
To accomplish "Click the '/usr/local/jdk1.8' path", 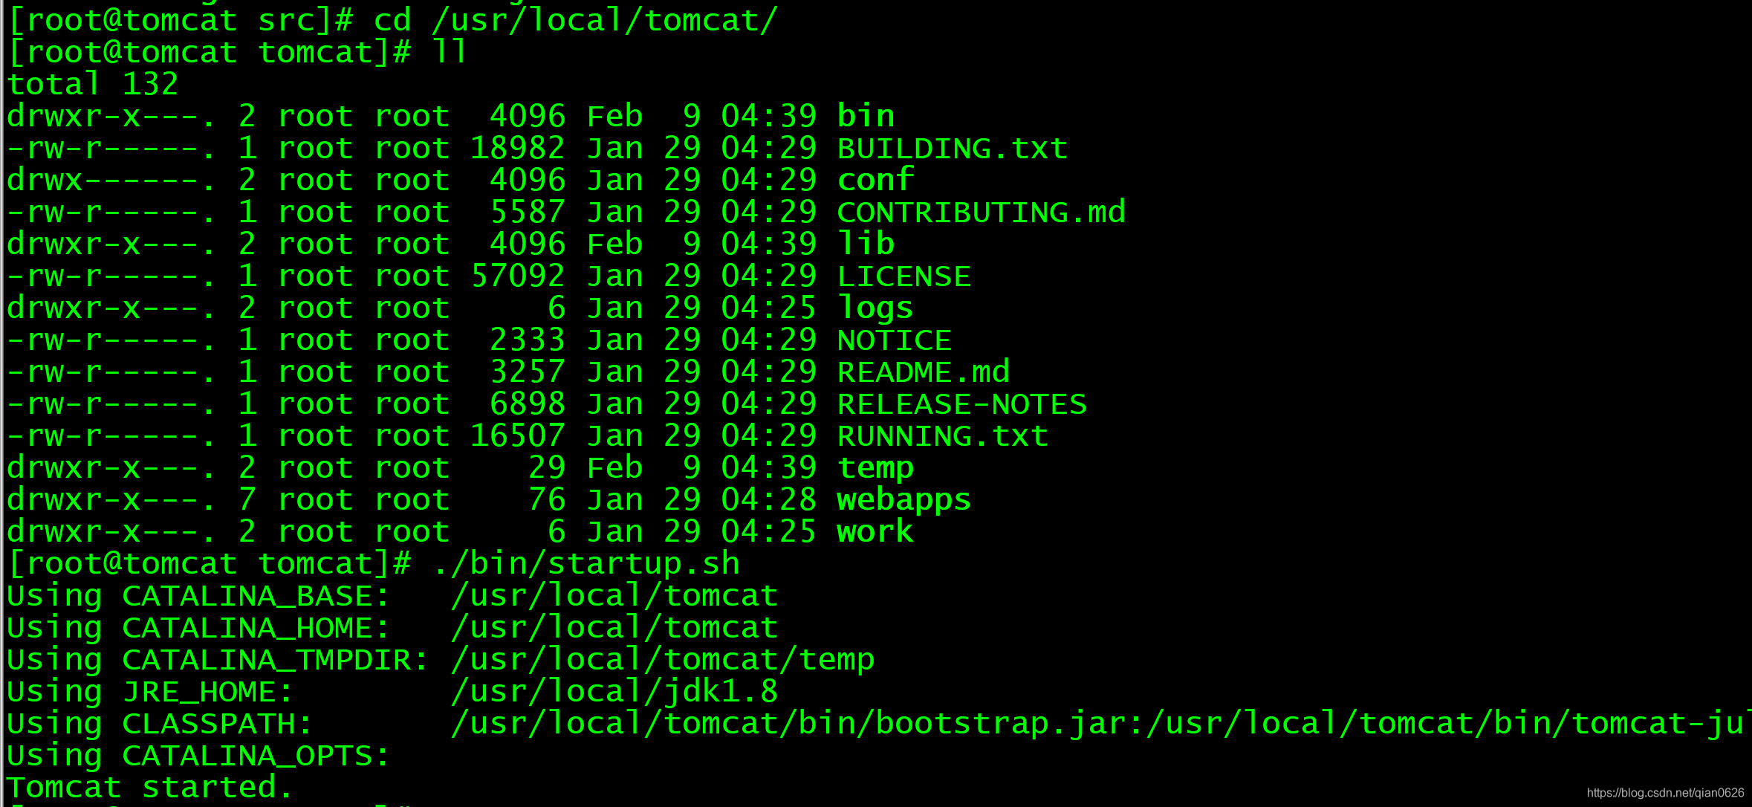I will pyautogui.click(x=614, y=692).
